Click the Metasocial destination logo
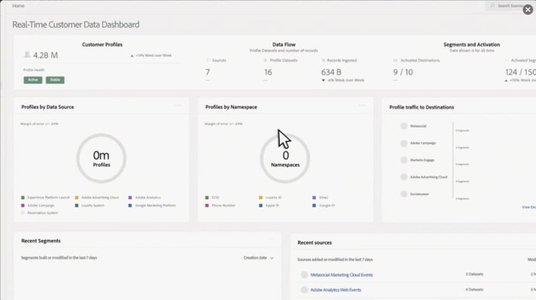Screen dimensions: 536x300 pyautogui.click(x=403, y=126)
